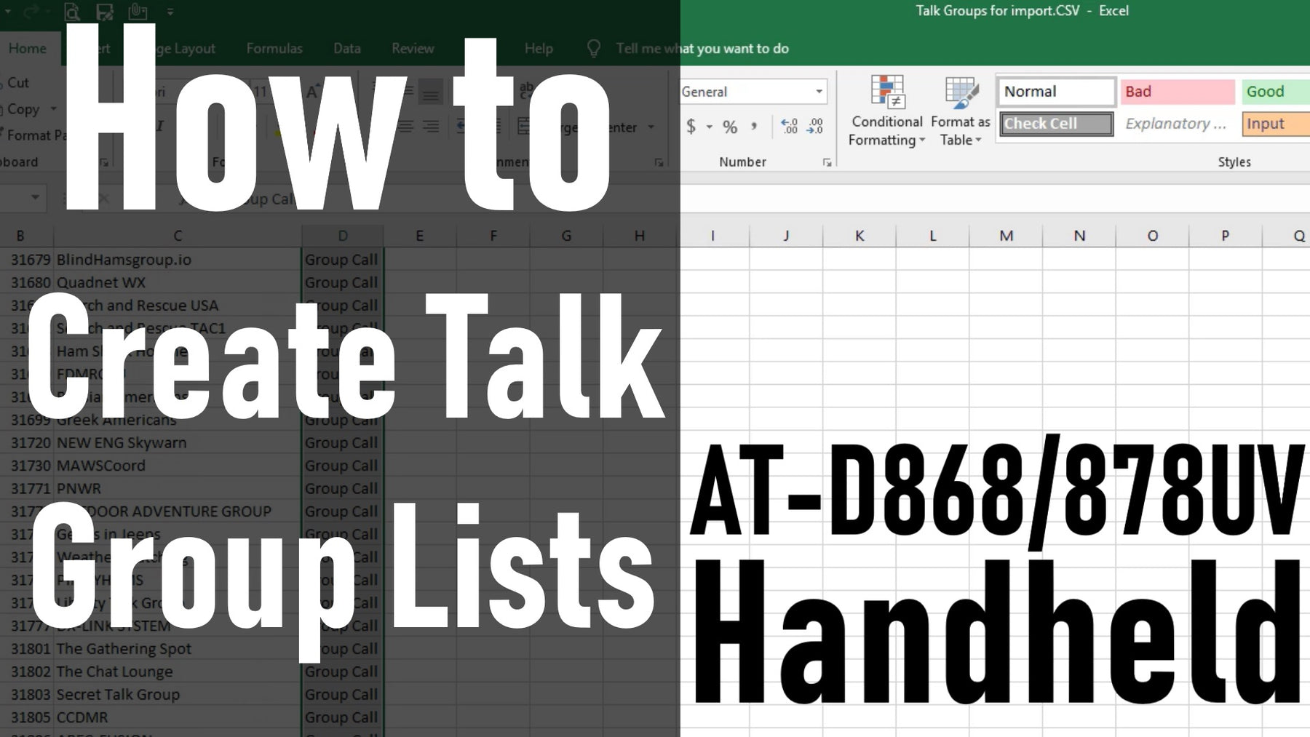The height and width of the screenshot is (737, 1310).
Task: Open the Review ribbon tab
Action: click(413, 49)
